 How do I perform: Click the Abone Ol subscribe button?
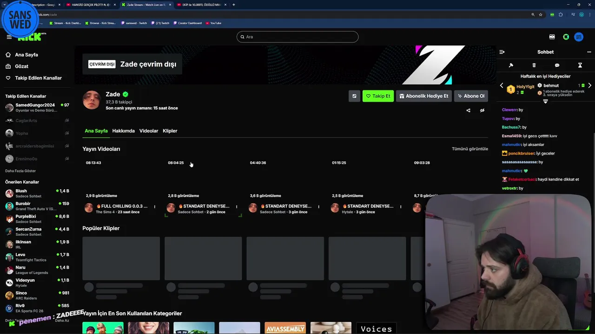pyautogui.click(x=471, y=96)
